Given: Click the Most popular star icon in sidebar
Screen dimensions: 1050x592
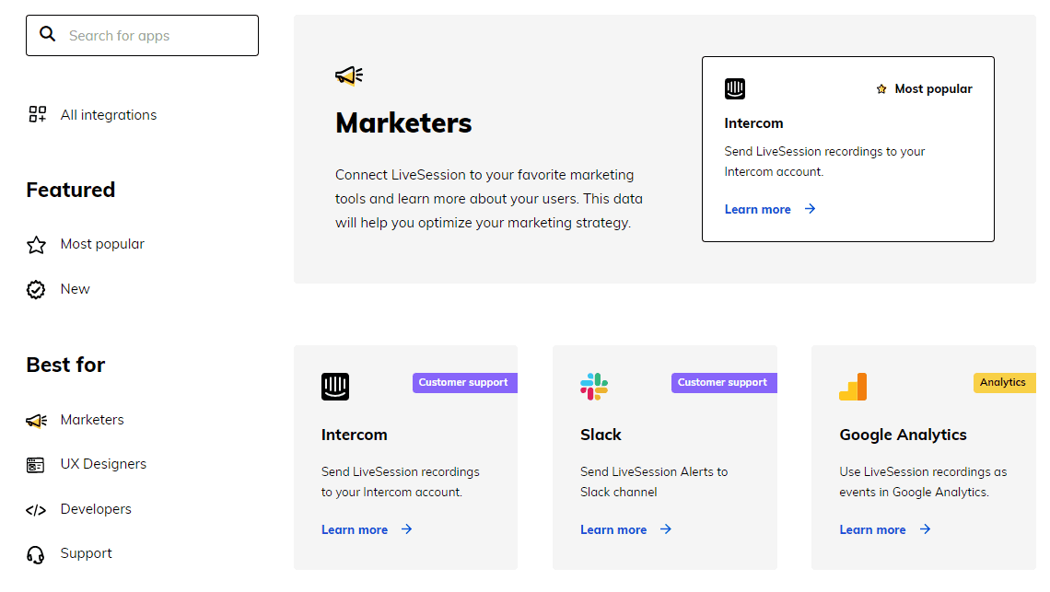Looking at the screenshot, I should tap(36, 245).
